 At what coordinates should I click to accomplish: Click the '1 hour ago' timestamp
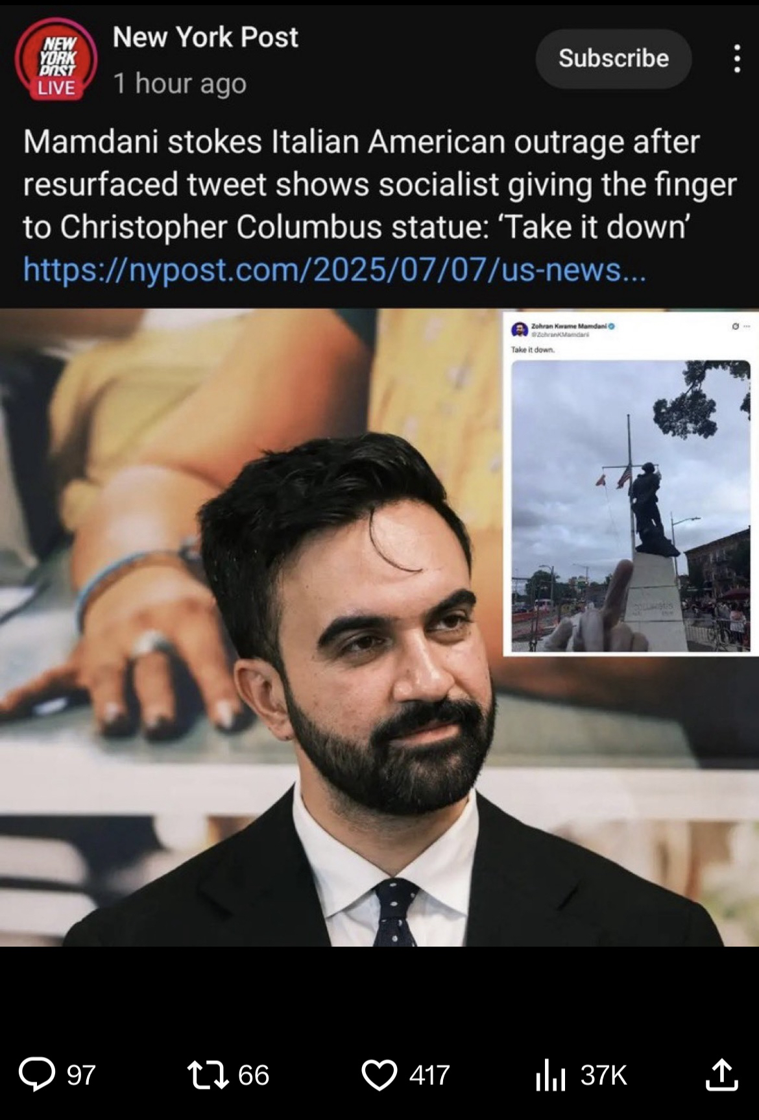[x=180, y=83]
